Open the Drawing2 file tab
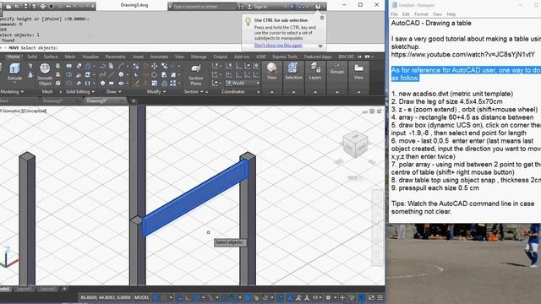The height and width of the screenshot is (304, 541). point(52,101)
